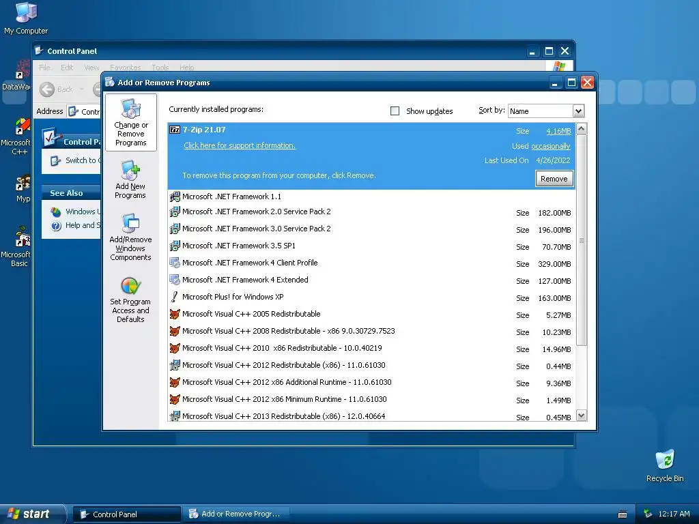The image size is (699, 524).
Task: Click the program list scrollbar thumb
Action: click(582, 240)
